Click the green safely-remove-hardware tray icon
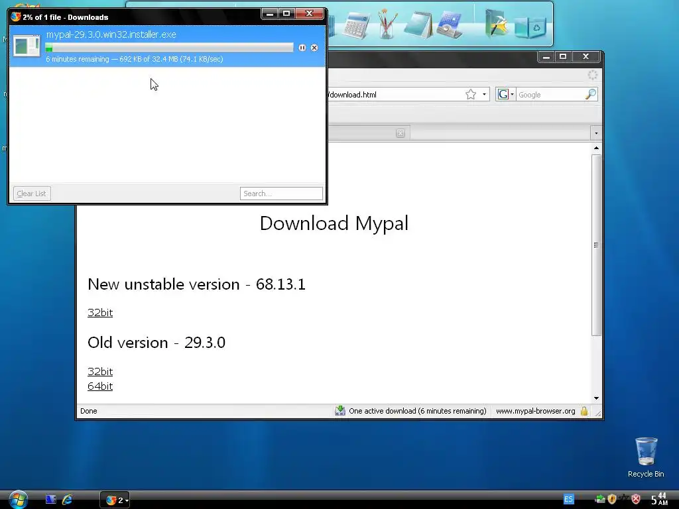679x509 pixels. tap(600, 500)
